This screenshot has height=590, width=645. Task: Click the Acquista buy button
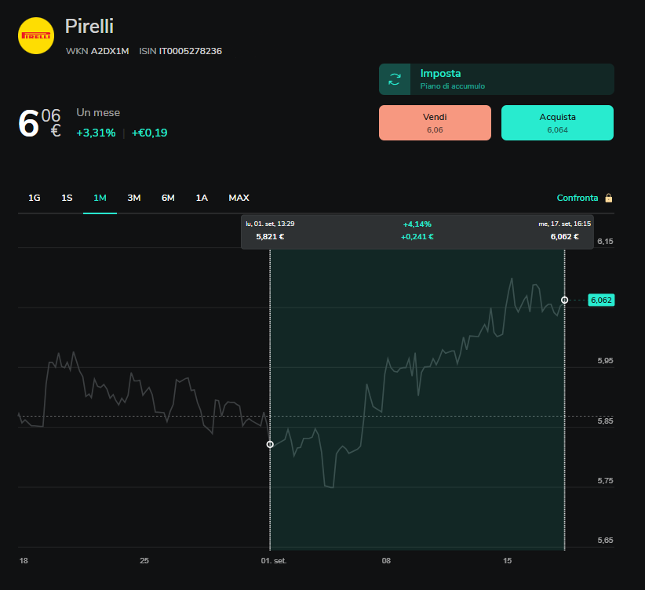tap(557, 122)
